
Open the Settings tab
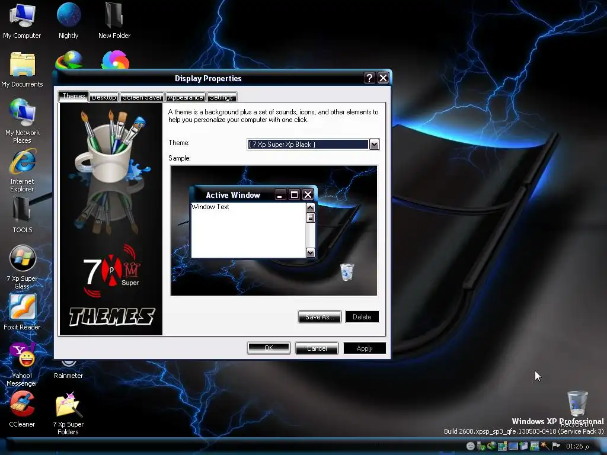click(222, 97)
